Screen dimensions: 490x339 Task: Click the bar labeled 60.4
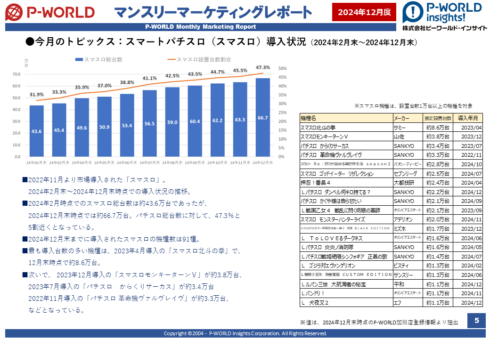[x=195, y=121]
